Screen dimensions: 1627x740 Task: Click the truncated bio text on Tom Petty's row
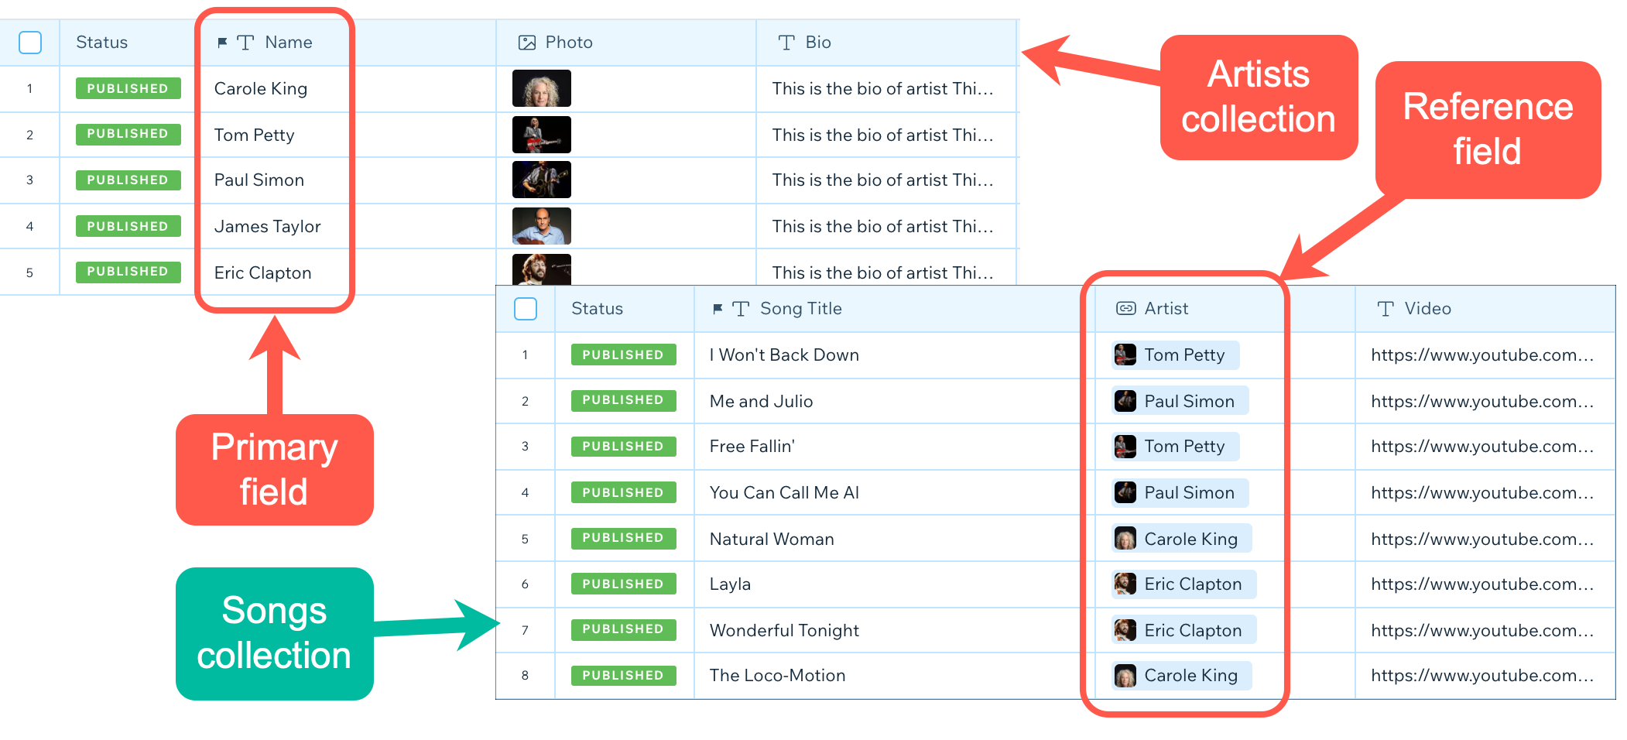point(882,135)
